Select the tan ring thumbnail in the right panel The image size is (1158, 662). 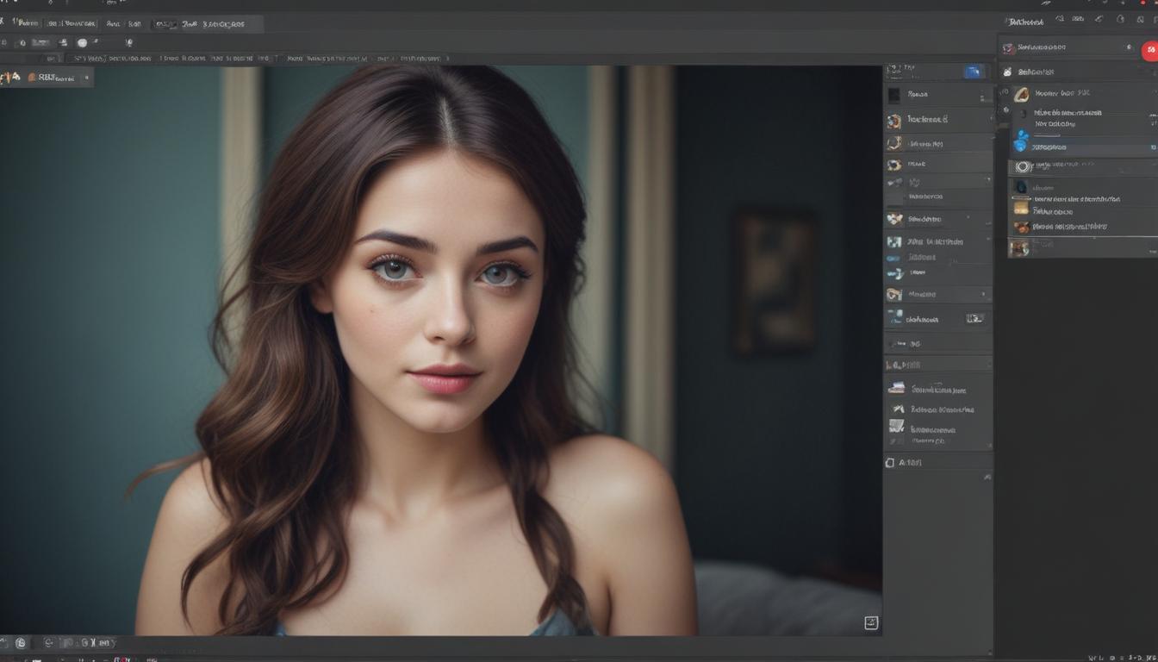click(1022, 94)
